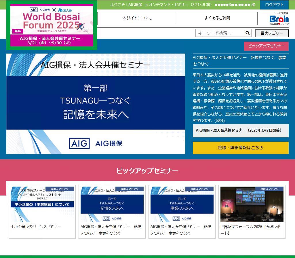Click the Brain company logo
Screen dimensions: 295x258
[279, 20]
